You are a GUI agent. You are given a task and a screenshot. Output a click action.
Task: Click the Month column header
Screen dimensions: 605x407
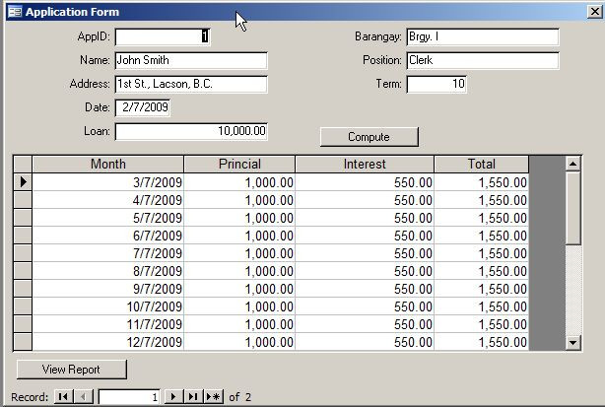tap(107, 165)
